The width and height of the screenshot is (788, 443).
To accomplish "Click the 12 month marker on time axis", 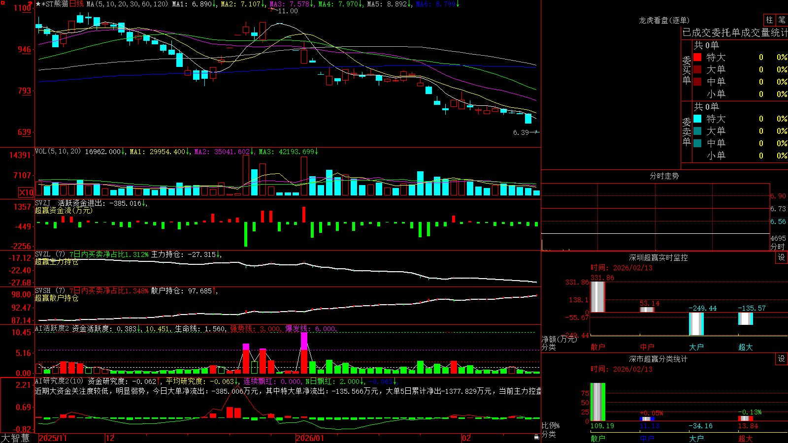I will tap(110, 438).
